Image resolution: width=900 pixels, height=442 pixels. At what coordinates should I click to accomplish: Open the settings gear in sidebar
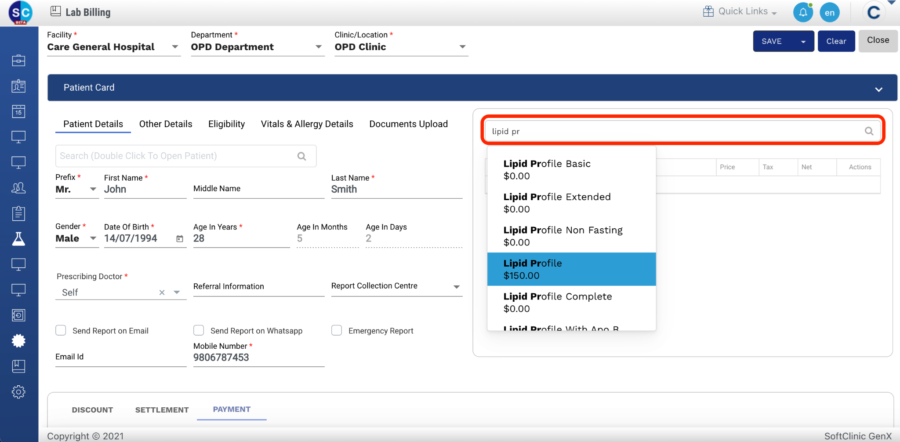(x=18, y=392)
